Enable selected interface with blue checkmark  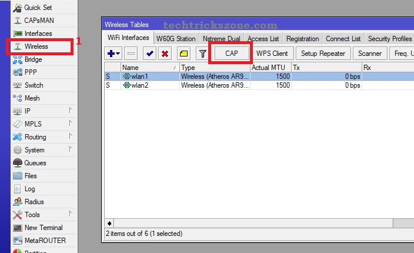point(150,54)
